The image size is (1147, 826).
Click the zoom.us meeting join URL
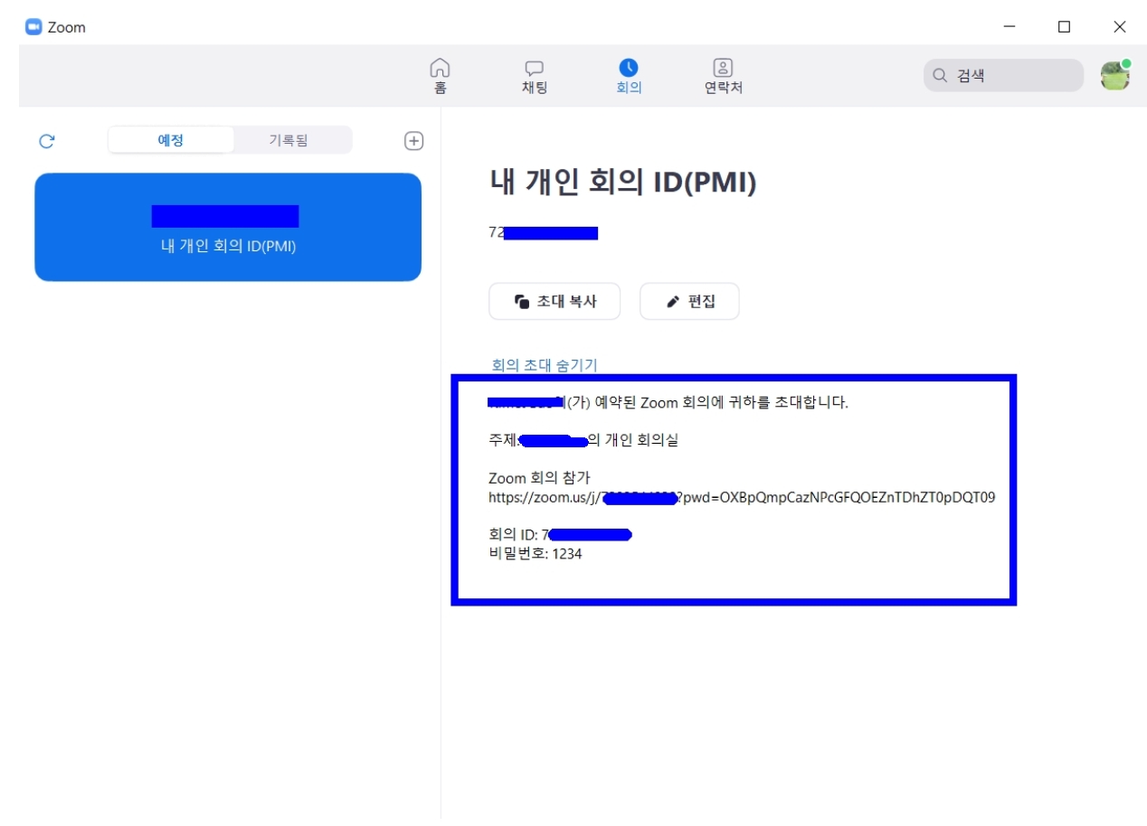click(x=742, y=497)
